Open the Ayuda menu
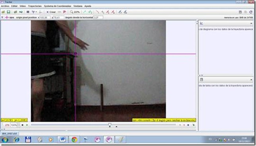The width and height of the screenshot is (256, 146). 88,6
